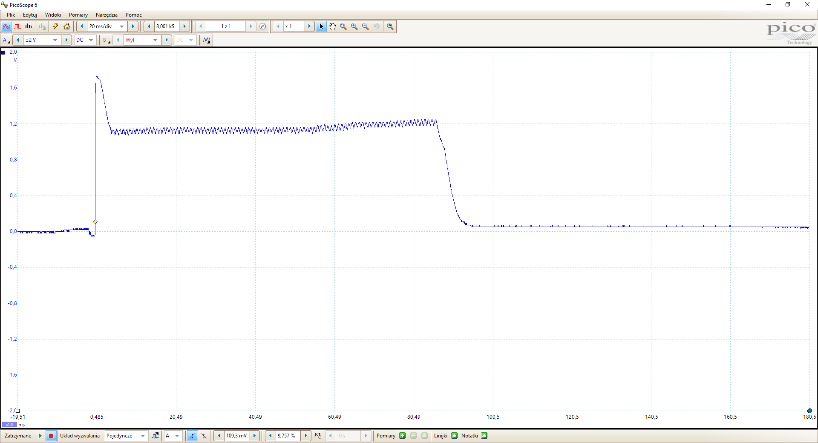Screen dimensions: 818x443
Task: Click the x 1 zoom factor field
Action: [x=294, y=26]
